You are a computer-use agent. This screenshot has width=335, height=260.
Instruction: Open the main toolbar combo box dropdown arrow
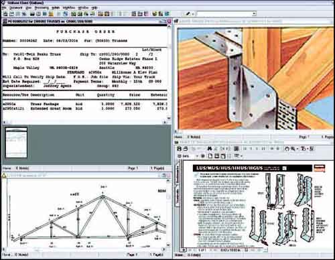point(254,14)
